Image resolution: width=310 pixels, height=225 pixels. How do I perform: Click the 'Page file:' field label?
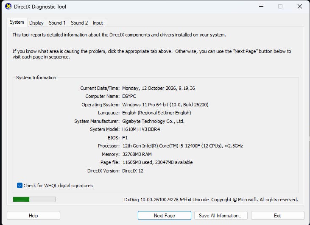[x=110, y=162]
